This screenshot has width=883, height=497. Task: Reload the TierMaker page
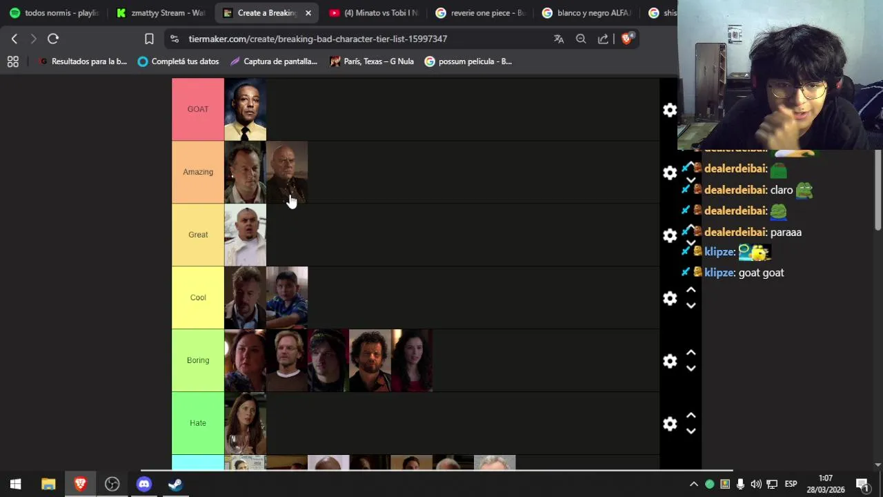(53, 39)
